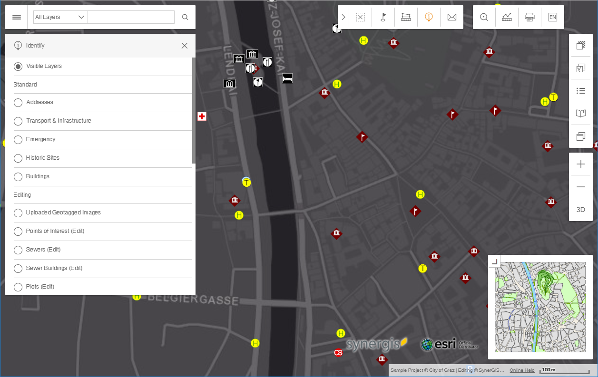598x377 pixels.
Task: Switch the map to 3D view
Action: click(580, 209)
